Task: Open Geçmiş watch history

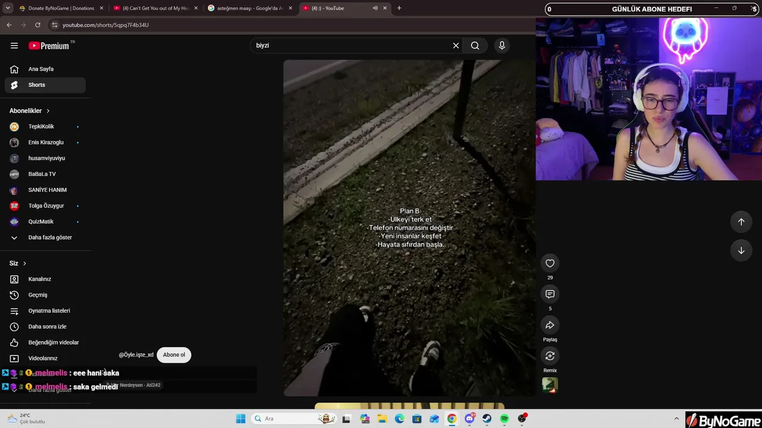Action: (45, 295)
